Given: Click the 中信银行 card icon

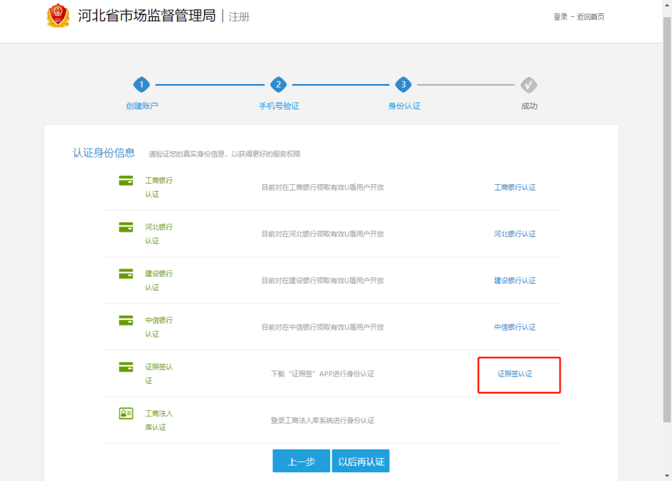Looking at the screenshot, I should tap(126, 320).
